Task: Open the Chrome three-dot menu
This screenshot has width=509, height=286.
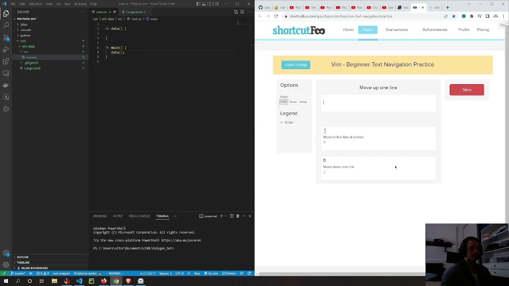Action: point(503,16)
